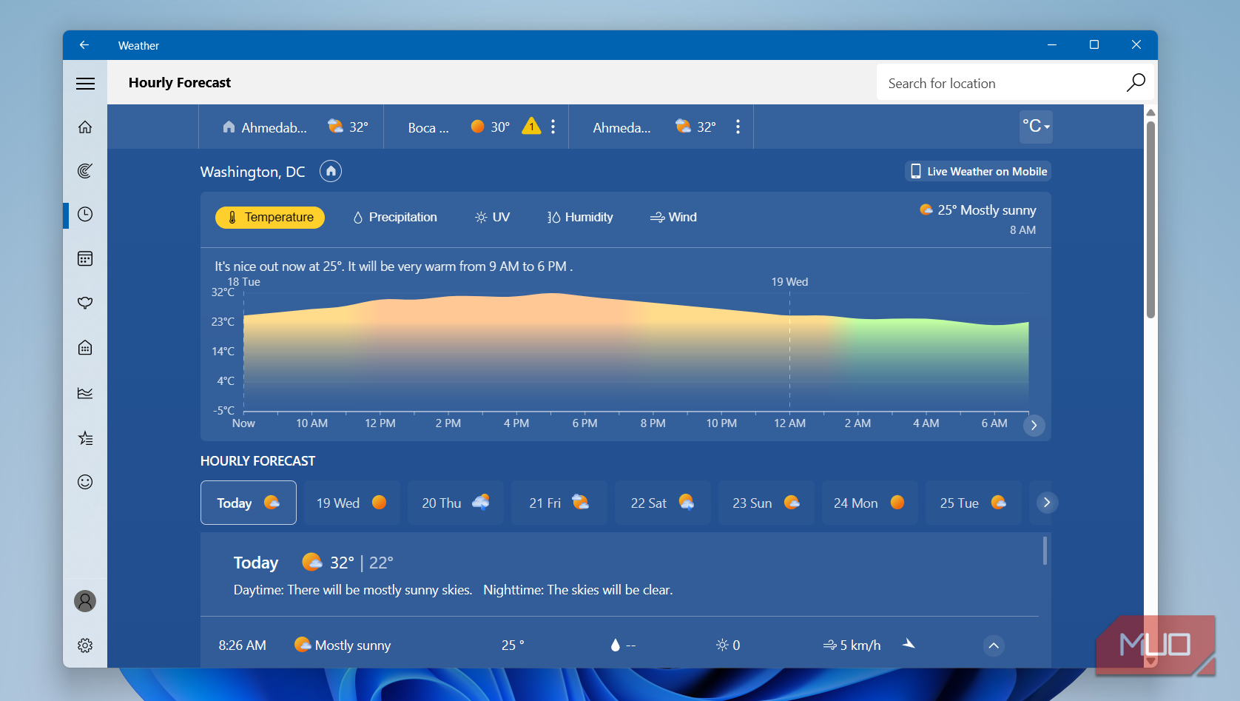
Task: Open the Monthly calendar icon in sidebar
Action: click(x=85, y=258)
